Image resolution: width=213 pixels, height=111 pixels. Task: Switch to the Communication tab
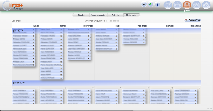pos(98,15)
